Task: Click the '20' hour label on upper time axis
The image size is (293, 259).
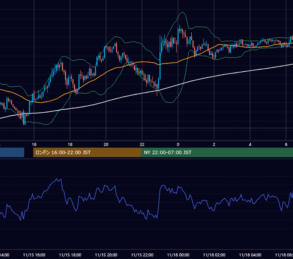Action: click(x=106, y=145)
